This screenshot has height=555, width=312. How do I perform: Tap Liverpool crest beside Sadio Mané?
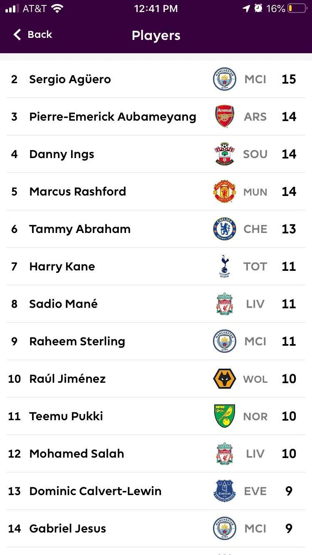(x=225, y=304)
